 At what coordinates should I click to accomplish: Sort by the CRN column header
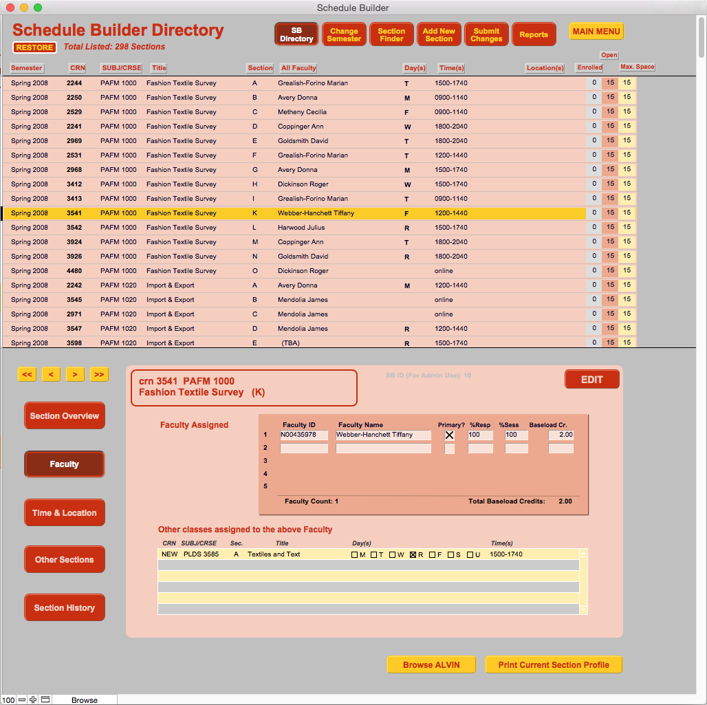tap(78, 68)
